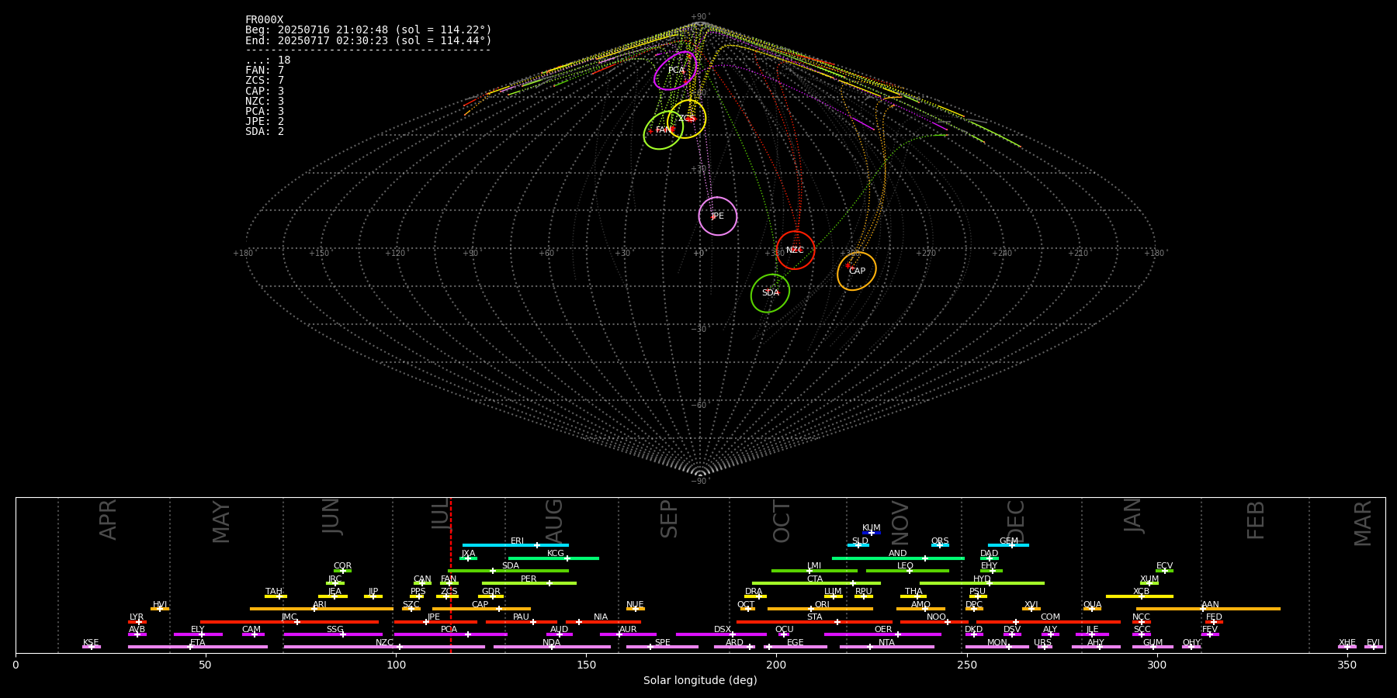
Task: Select the JPE radiant circle on sky map
Action: point(717,216)
